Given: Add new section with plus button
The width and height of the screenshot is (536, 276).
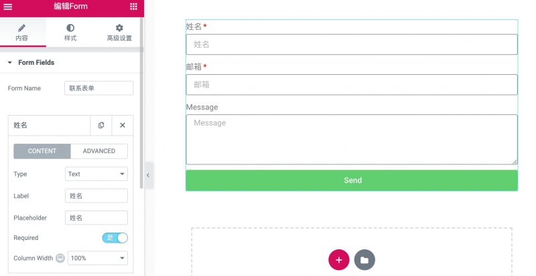Looking at the screenshot, I should coord(339,260).
